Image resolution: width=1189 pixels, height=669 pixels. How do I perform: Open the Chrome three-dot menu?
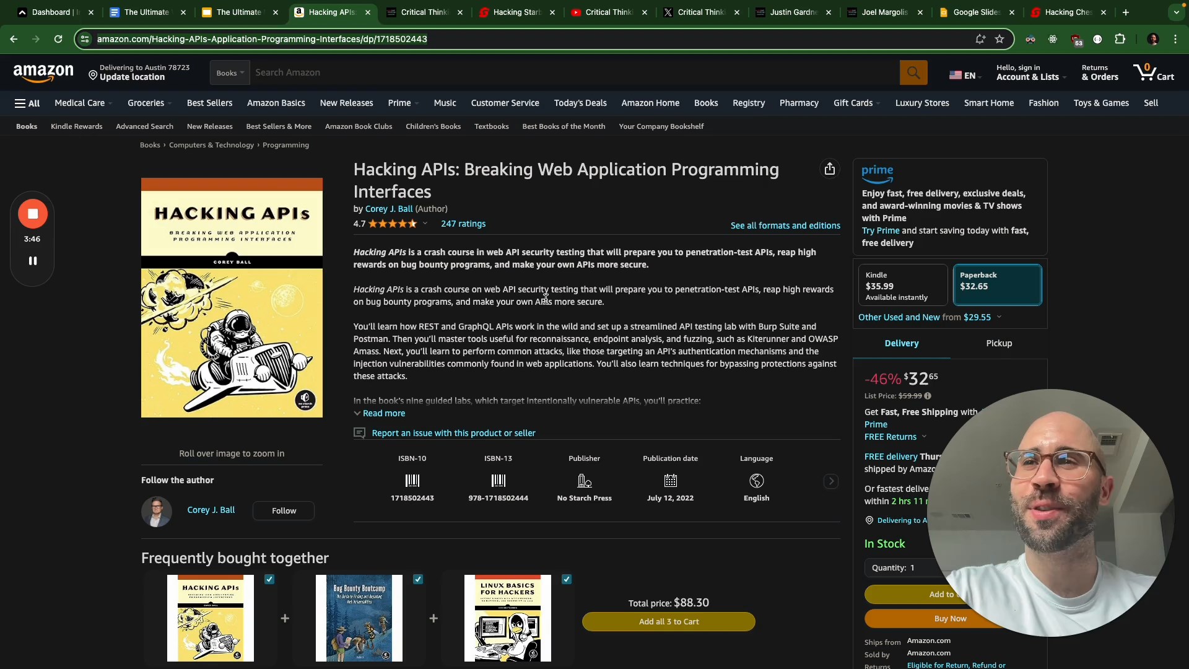1175,39
